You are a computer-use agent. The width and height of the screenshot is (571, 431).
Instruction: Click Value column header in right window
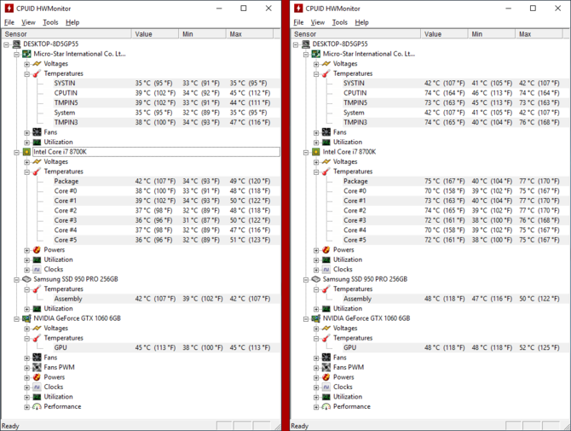coord(444,34)
